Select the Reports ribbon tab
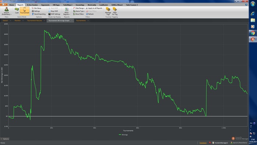Image resolution: width=257 pixels, height=145 pixels. (x=21, y=5)
